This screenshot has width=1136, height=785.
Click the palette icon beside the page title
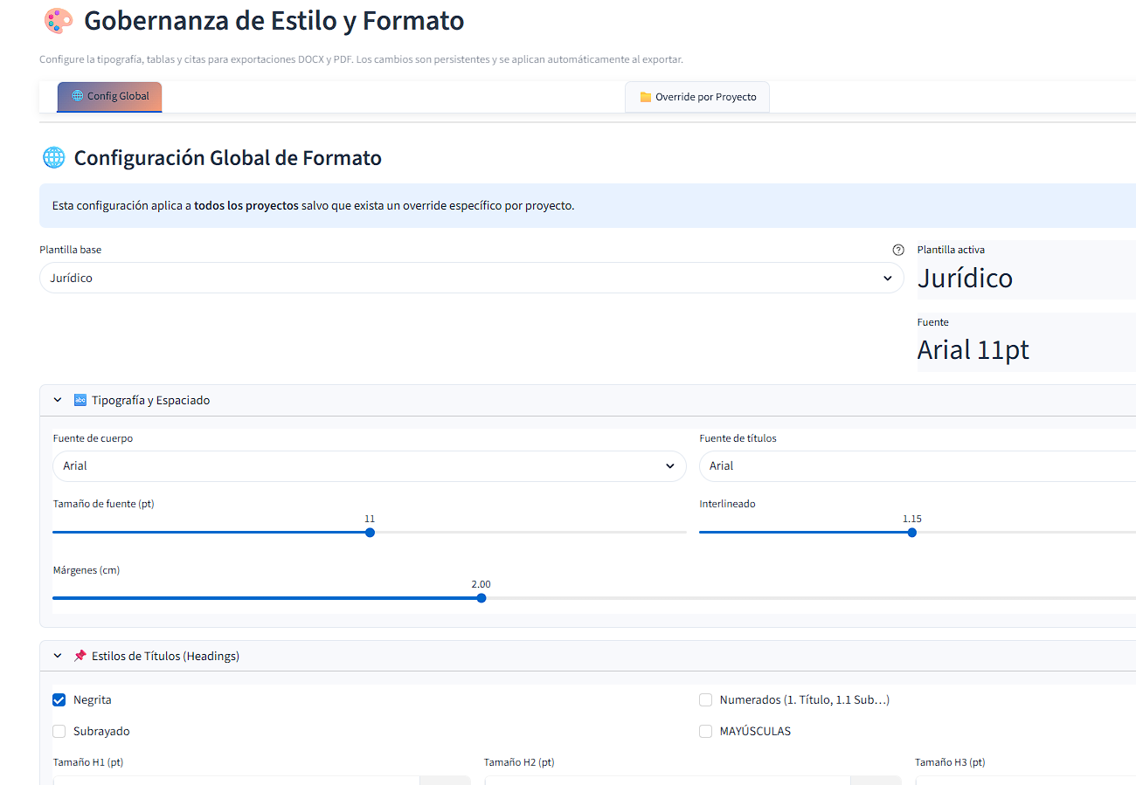coord(58,19)
